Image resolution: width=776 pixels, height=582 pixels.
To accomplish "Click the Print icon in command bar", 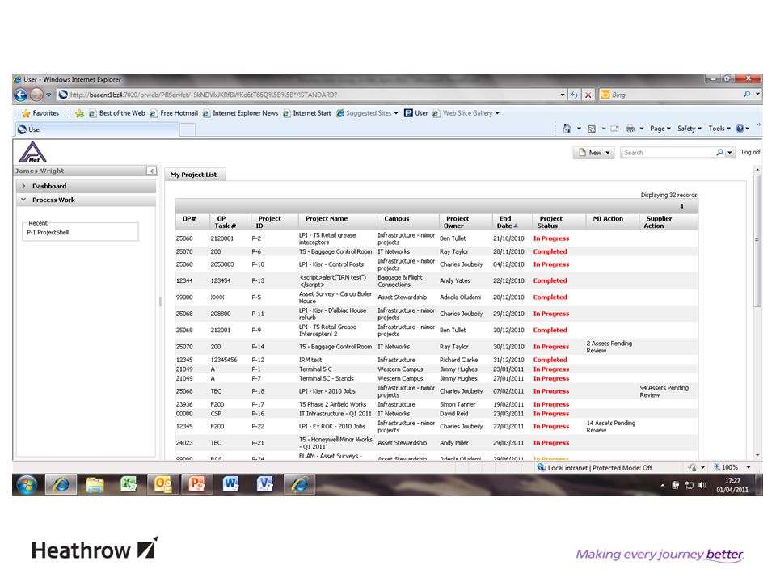I will coord(630,129).
